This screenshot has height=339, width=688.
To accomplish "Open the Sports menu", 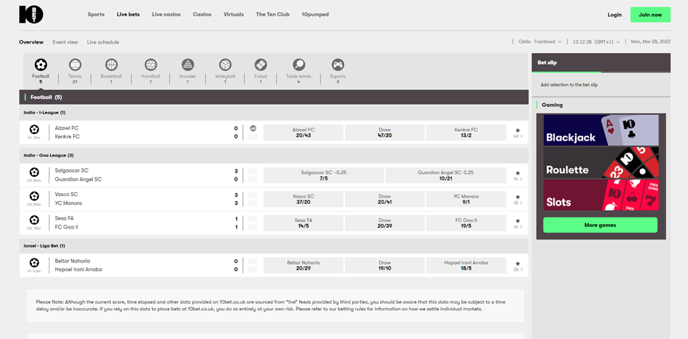I will pyautogui.click(x=96, y=15).
